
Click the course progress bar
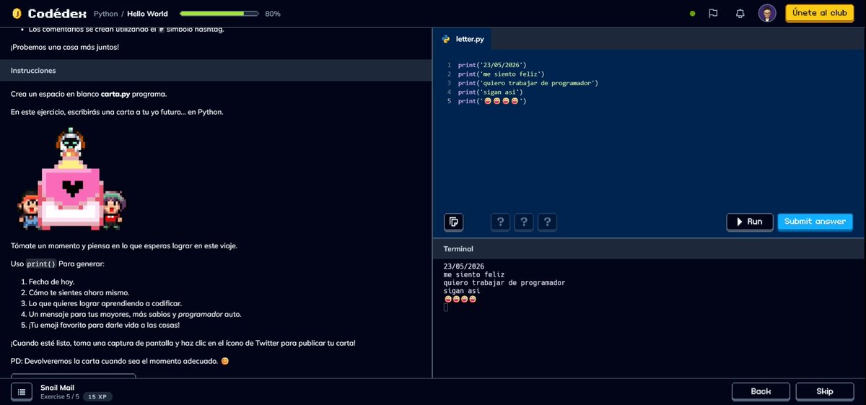219,14
